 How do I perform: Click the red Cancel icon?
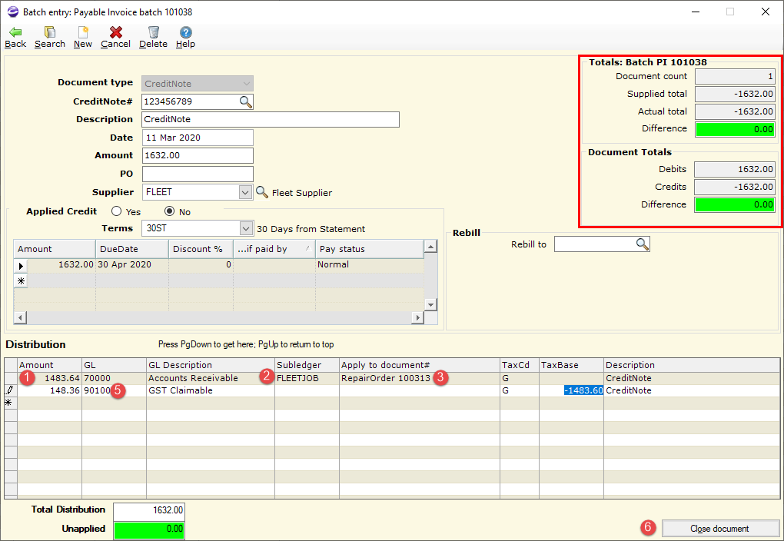coord(116,32)
